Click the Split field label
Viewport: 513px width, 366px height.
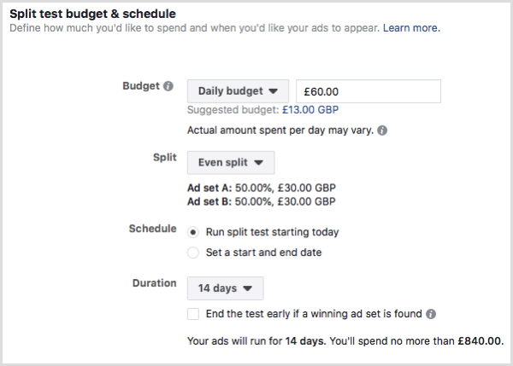(165, 157)
